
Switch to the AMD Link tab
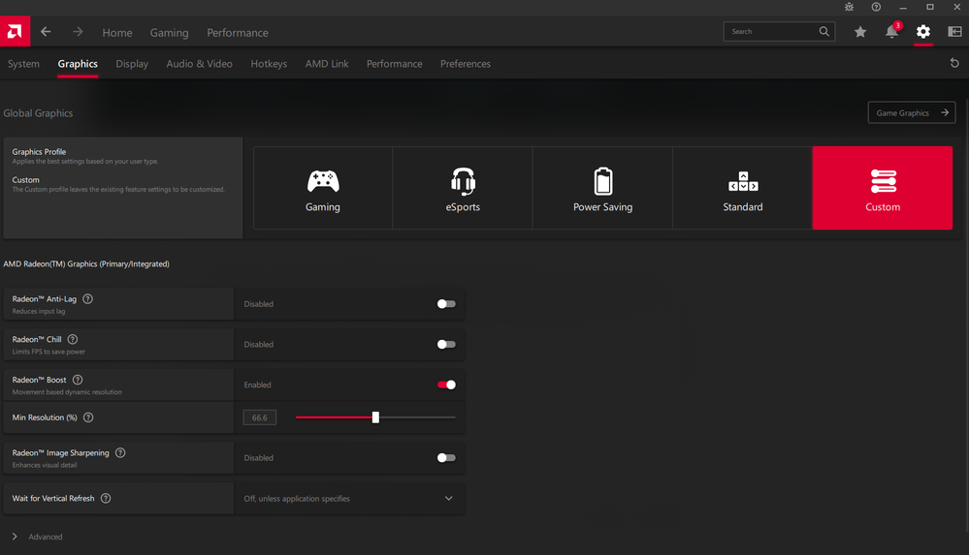pyautogui.click(x=327, y=64)
